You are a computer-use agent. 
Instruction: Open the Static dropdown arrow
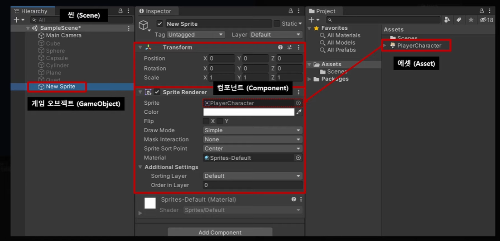300,24
